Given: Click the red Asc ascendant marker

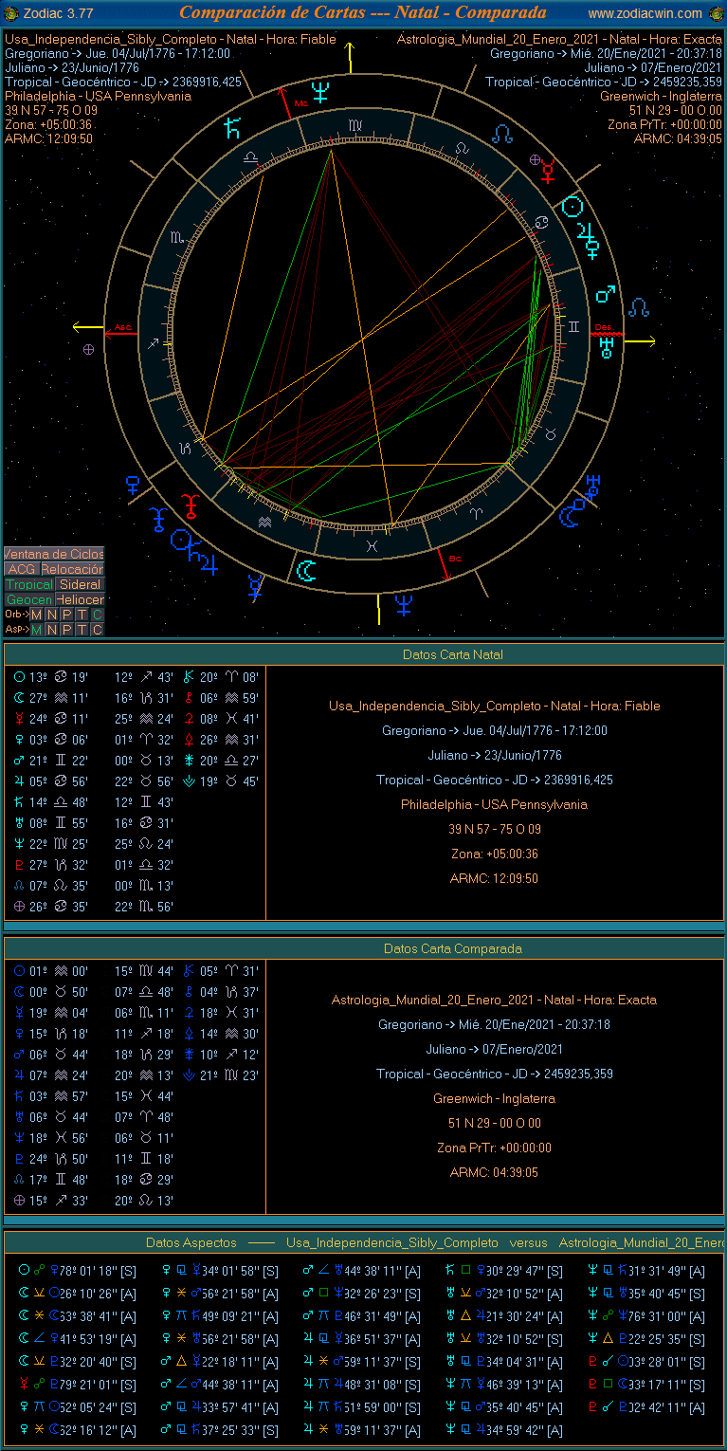Looking at the screenshot, I should point(123,326).
